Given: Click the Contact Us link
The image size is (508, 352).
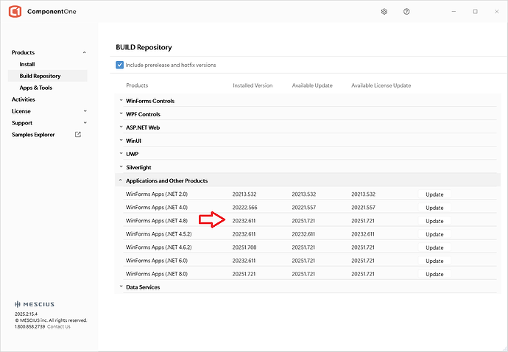Looking at the screenshot, I should [x=59, y=327].
